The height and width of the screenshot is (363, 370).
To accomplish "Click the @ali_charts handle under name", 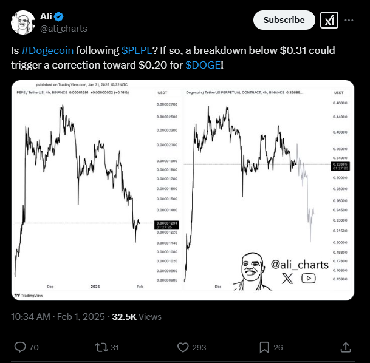I will (x=64, y=29).
